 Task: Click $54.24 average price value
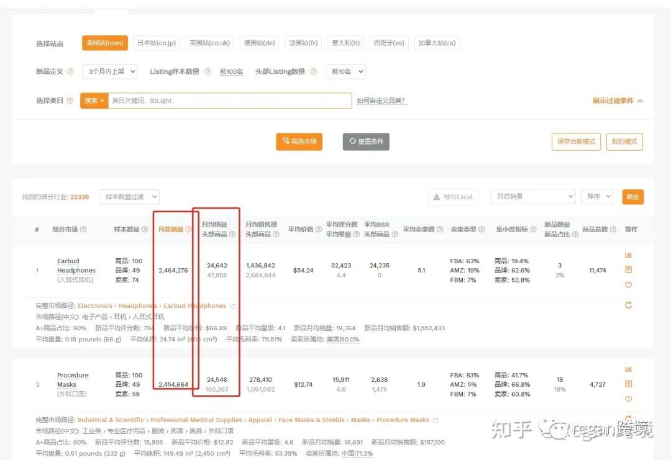pos(303,270)
